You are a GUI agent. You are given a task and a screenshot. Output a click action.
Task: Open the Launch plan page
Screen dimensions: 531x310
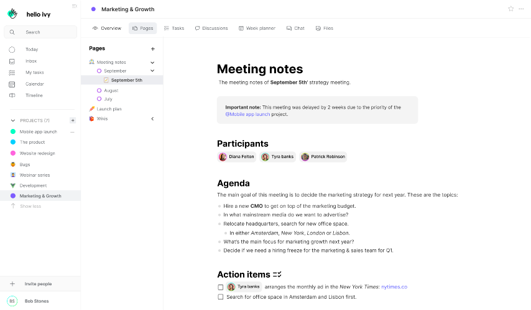[109, 108]
